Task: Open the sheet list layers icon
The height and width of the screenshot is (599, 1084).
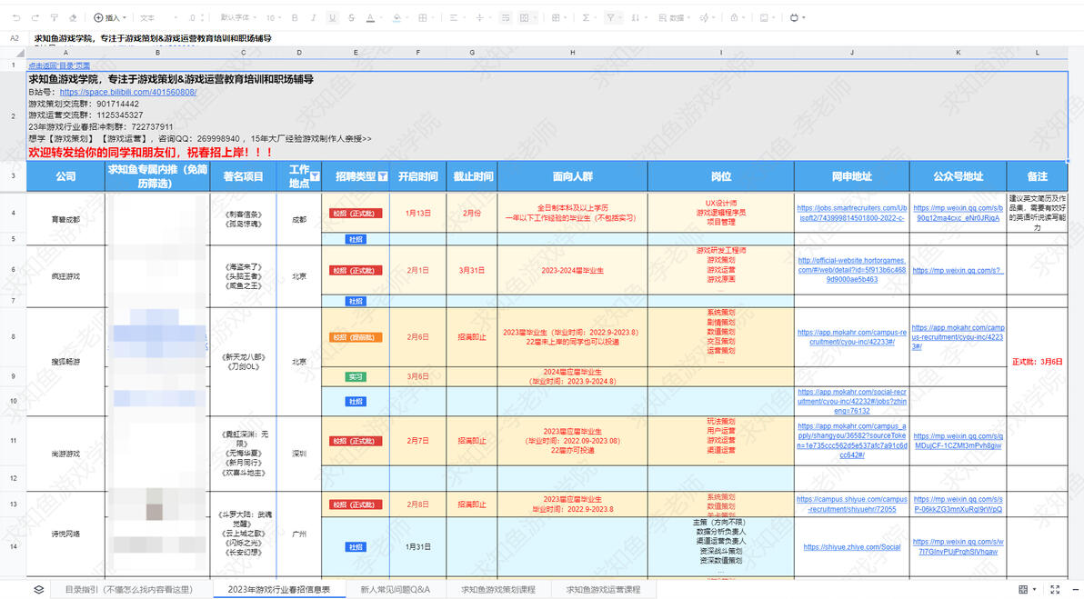Action: (39, 589)
